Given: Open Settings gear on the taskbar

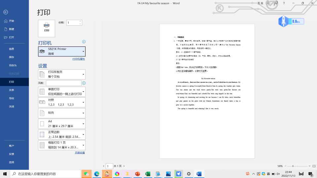Looking at the screenshot, I should [189, 174].
